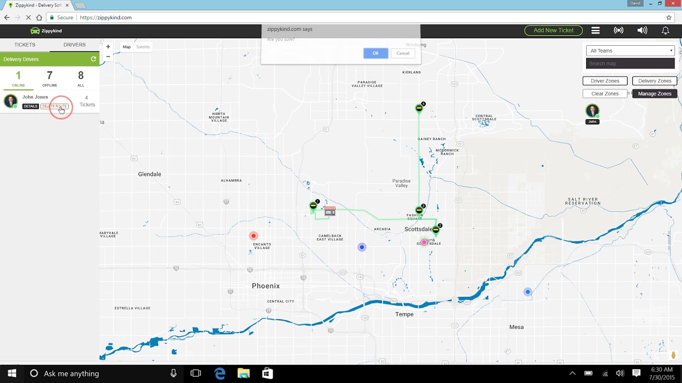This screenshot has width=682, height=383.
Task: Click the 4 Tickets count for John Jones
Action: [x=87, y=101]
